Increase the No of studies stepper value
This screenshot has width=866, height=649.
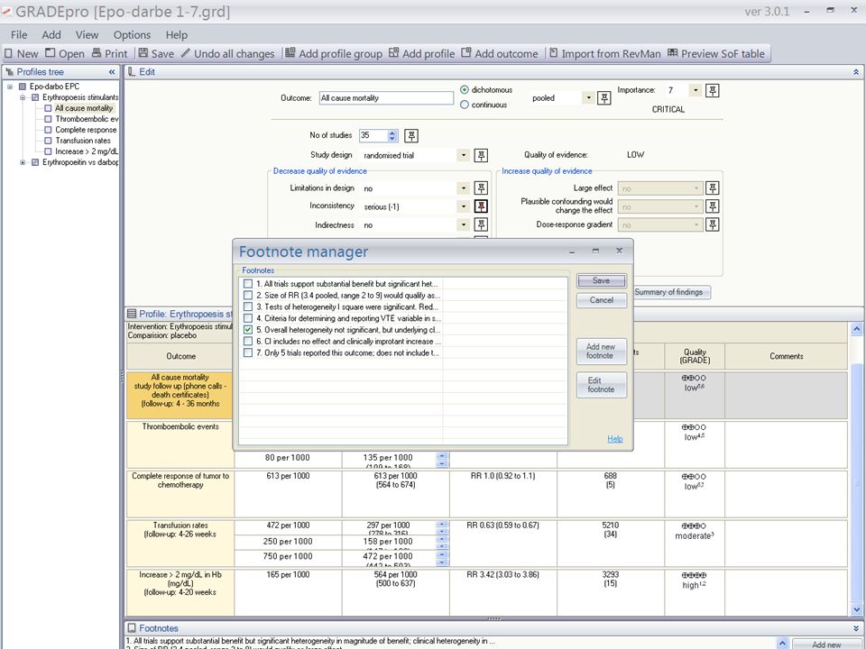[392, 133]
